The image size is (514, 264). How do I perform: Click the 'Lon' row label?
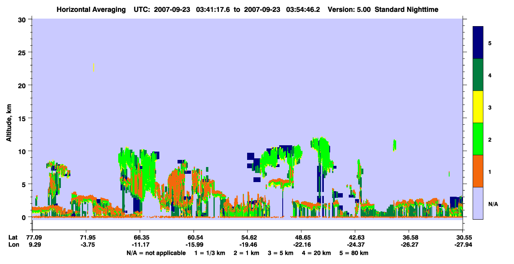pos(13,245)
